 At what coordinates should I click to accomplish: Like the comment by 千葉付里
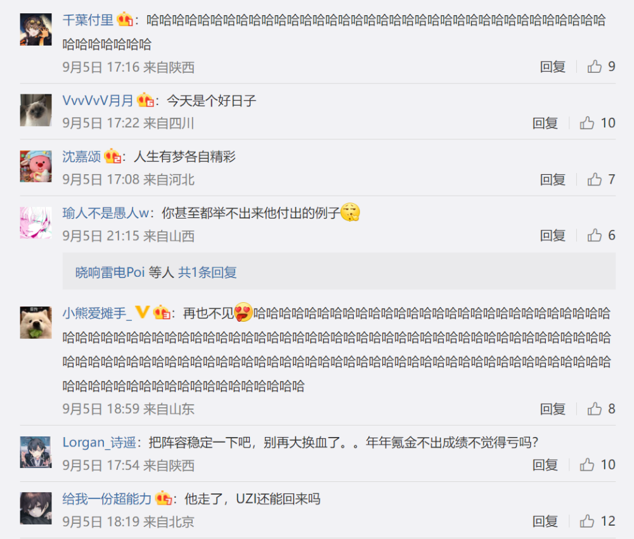click(601, 67)
